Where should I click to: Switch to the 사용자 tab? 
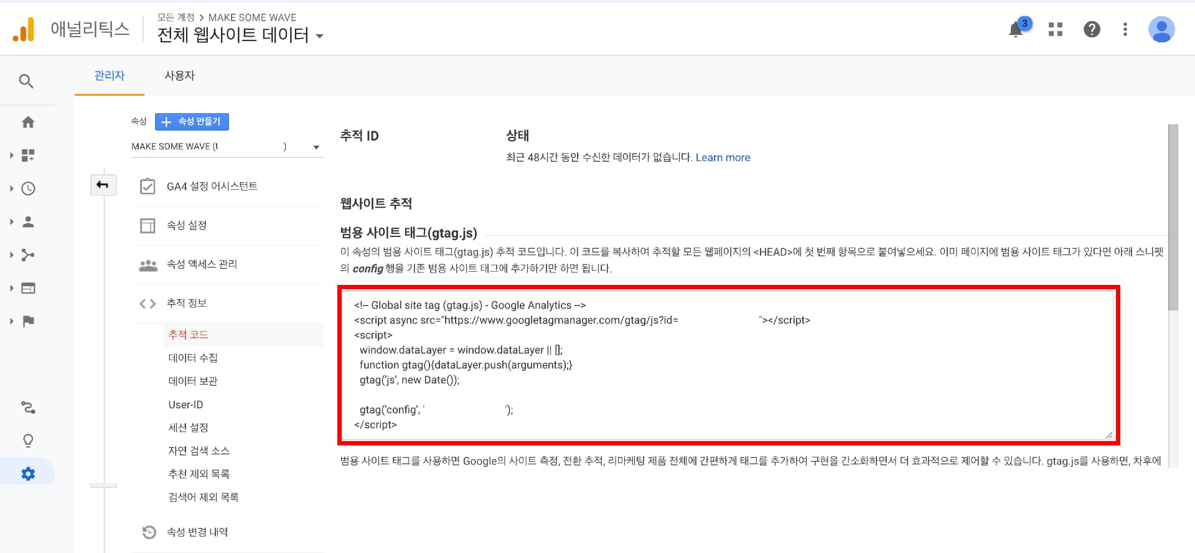tap(179, 76)
